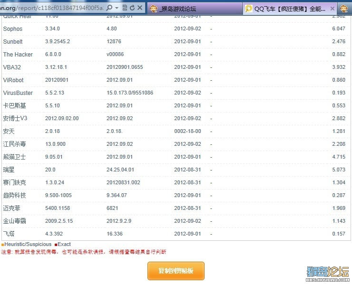Switch to the QQ飞车 tab
Screen dimensions: 352x284
coord(290,9)
